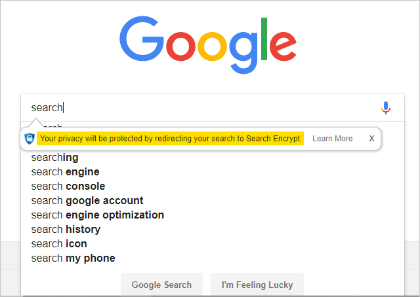Pick the 'search history' suggestion
The height and width of the screenshot is (297, 420).
66,230
